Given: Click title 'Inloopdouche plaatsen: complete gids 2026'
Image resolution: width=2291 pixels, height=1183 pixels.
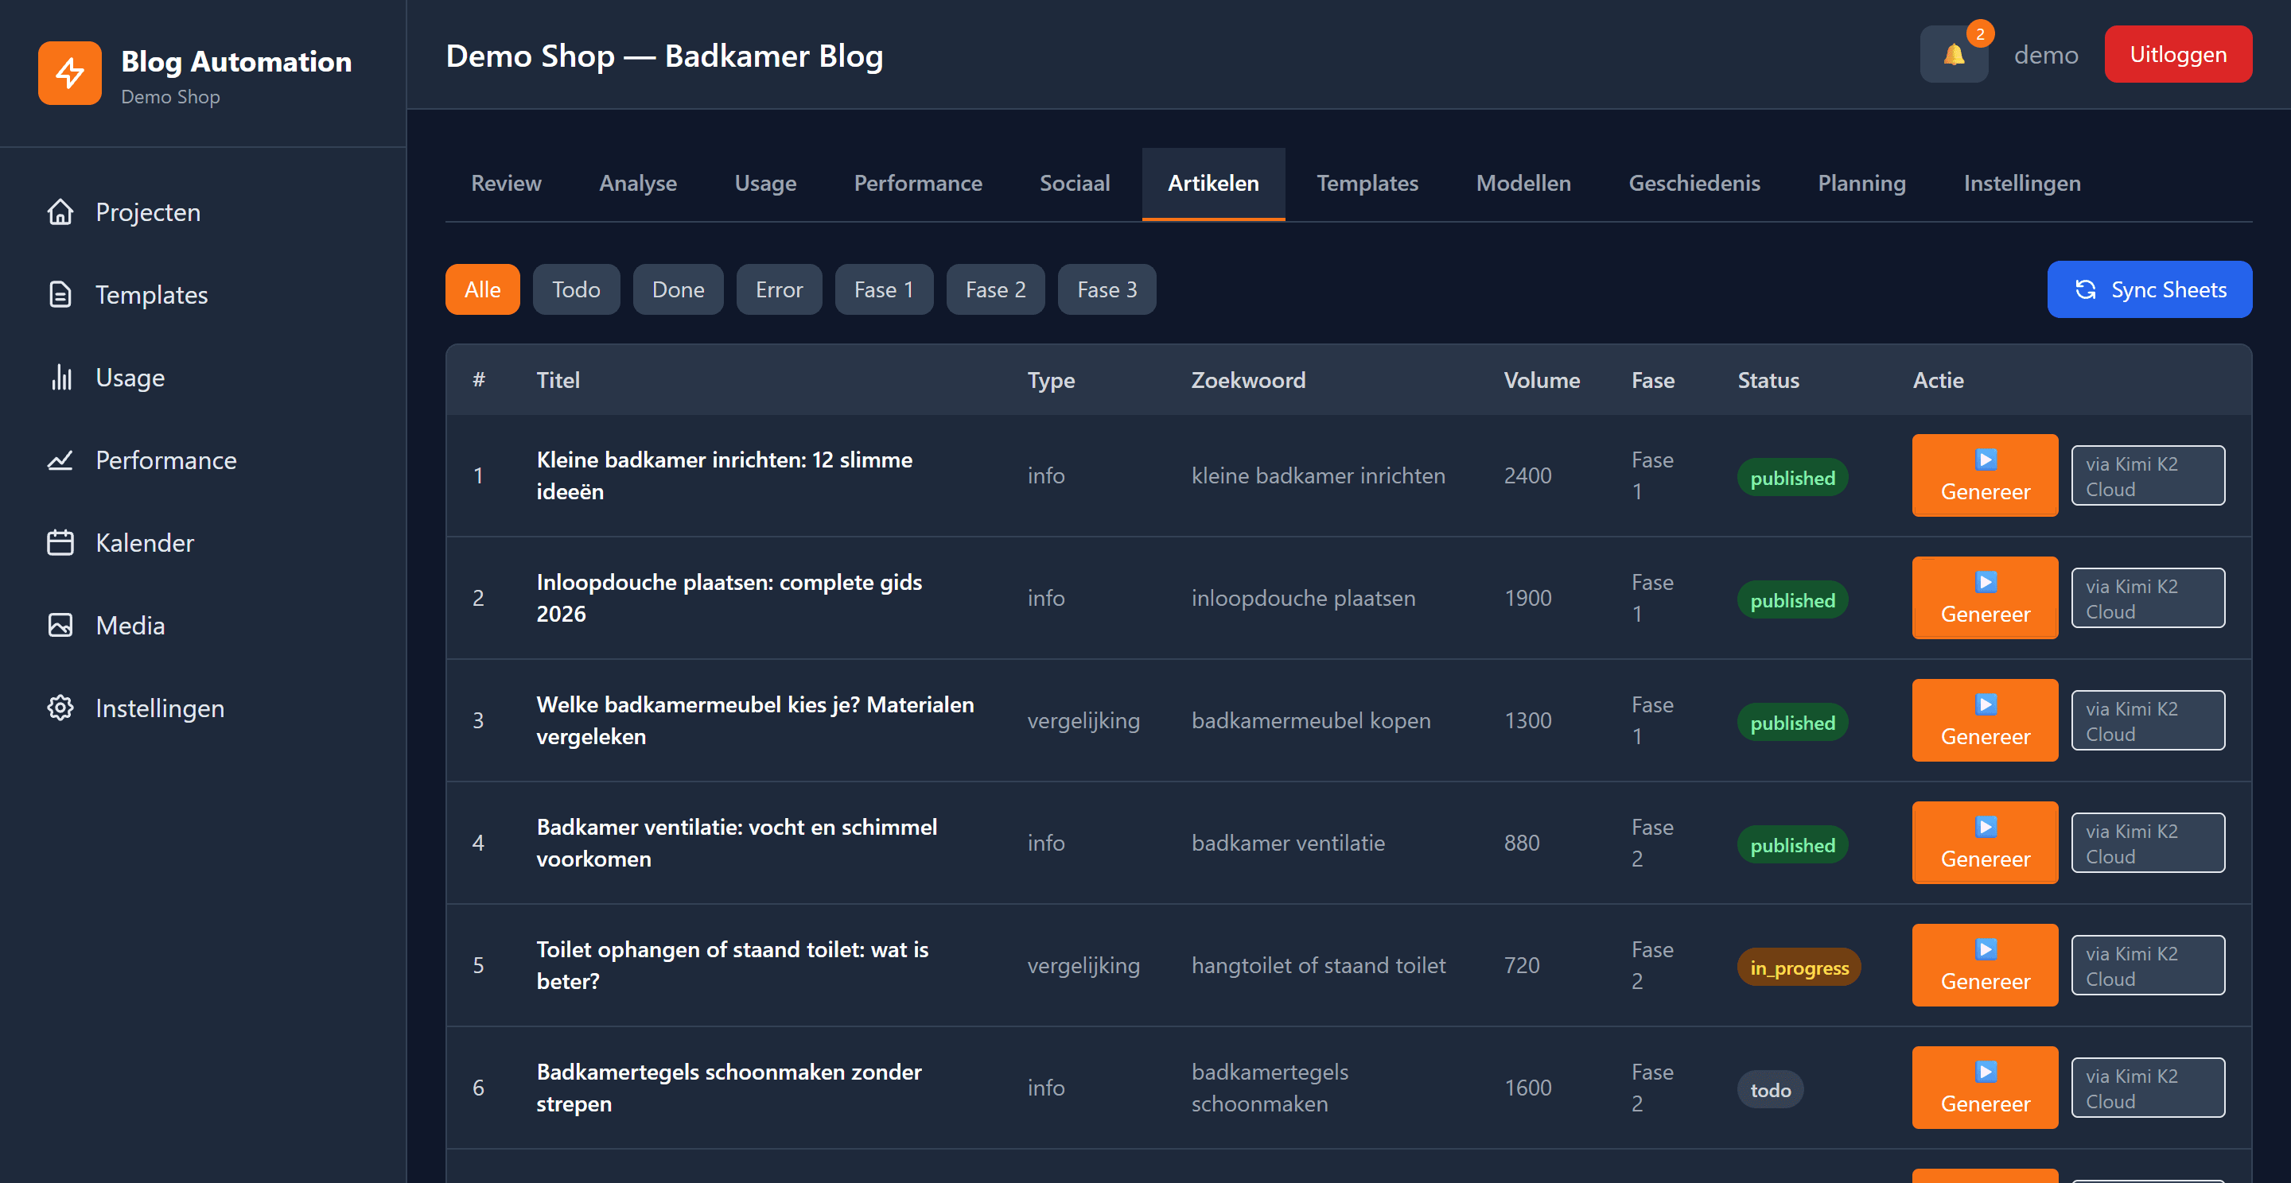Looking at the screenshot, I should click(729, 598).
